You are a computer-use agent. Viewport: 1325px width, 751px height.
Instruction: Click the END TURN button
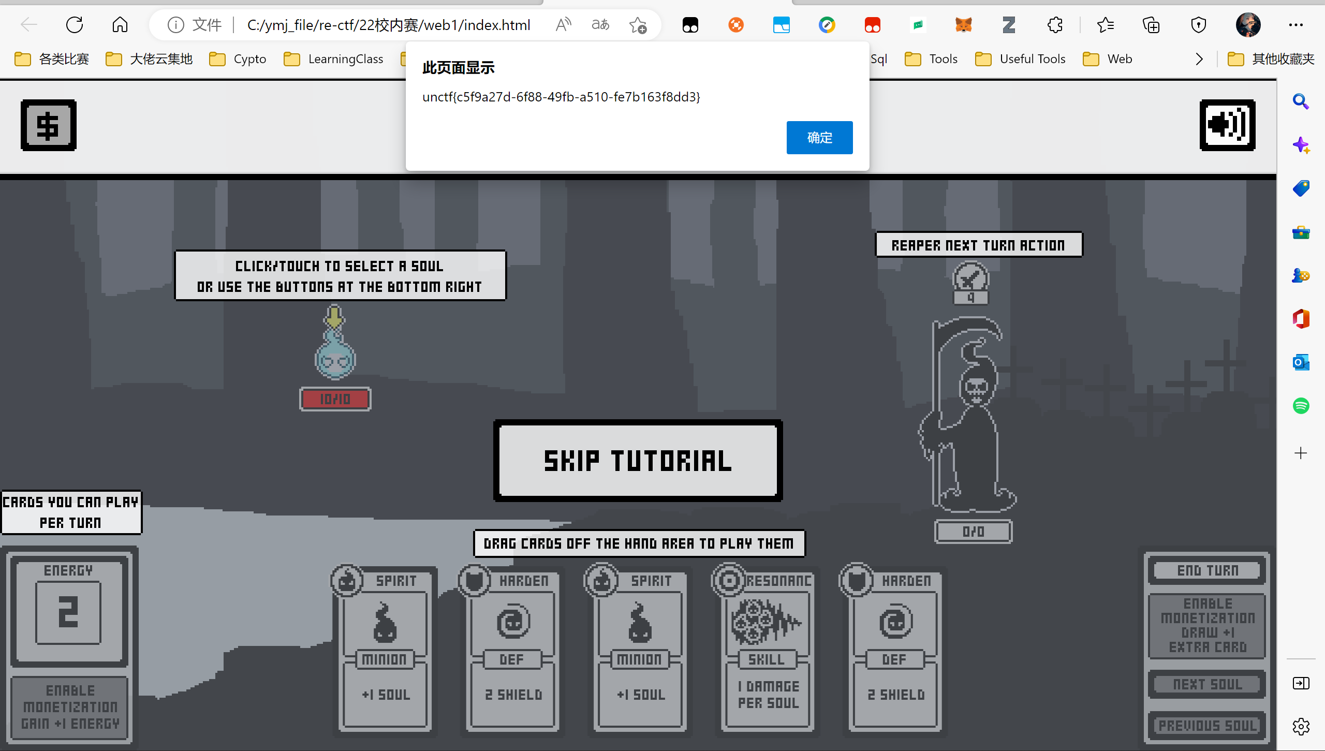pyautogui.click(x=1208, y=570)
